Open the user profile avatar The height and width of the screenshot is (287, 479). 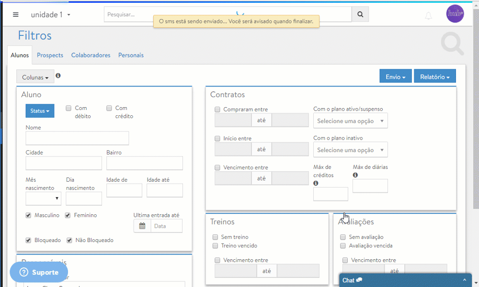point(454,13)
